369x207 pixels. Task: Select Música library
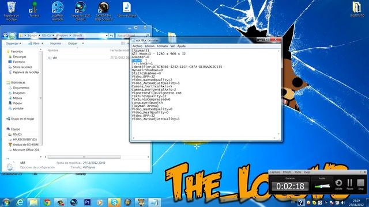pyautogui.click(x=17, y=98)
